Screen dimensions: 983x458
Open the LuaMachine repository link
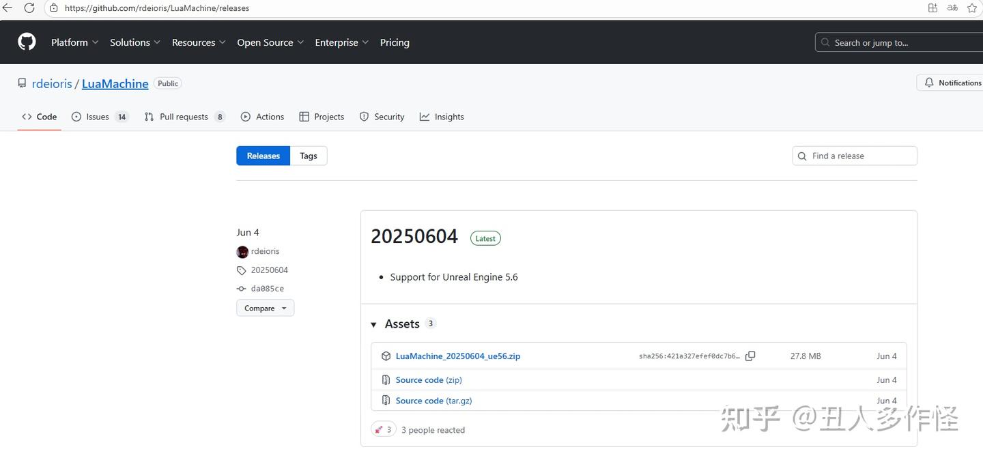(115, 83)
